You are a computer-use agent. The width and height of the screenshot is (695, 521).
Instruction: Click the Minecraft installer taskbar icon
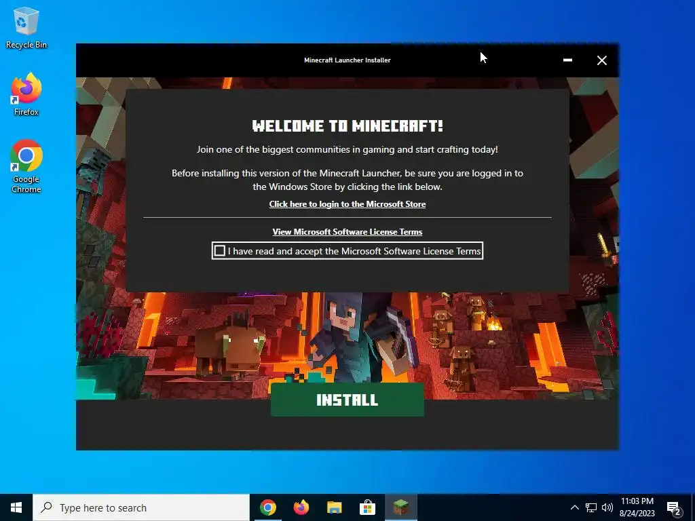tap(400, 507)
